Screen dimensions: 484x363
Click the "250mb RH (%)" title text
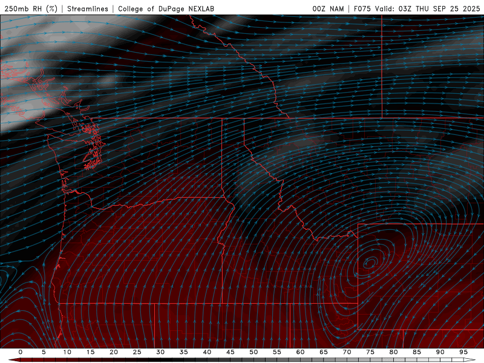[x=31, y=8]
